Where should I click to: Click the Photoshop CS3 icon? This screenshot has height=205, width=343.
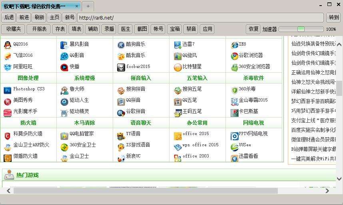pyautogui.click(x=8, y=90)
